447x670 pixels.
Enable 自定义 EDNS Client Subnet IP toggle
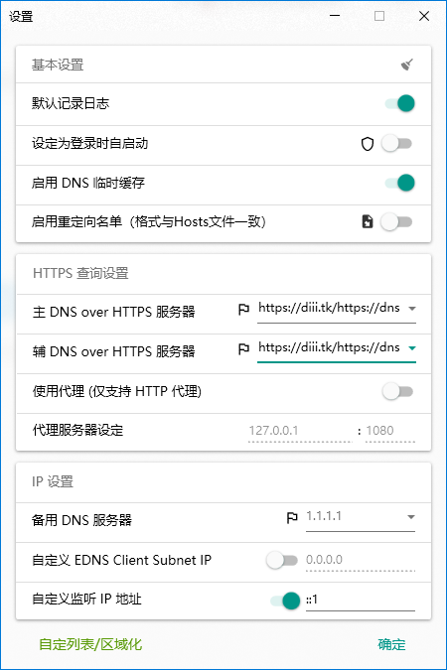tap(282, 560)
